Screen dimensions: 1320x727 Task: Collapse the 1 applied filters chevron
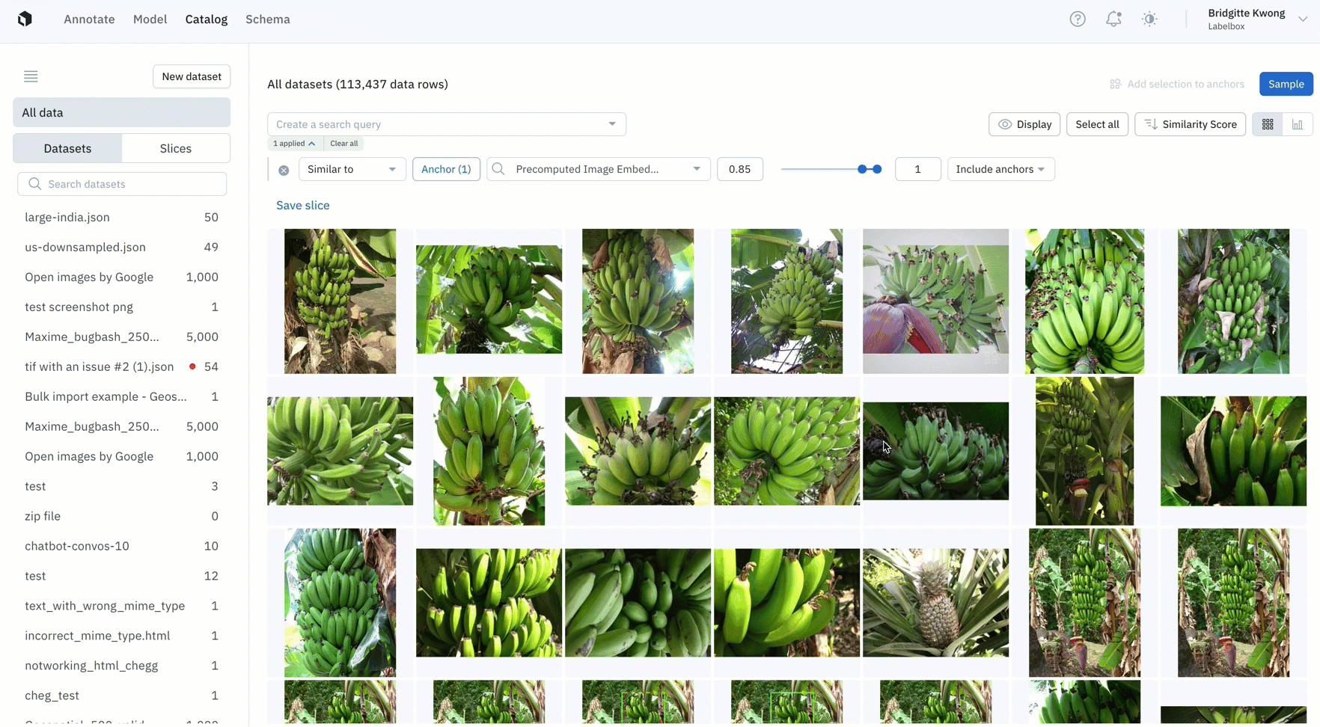[x=311, y=144]
